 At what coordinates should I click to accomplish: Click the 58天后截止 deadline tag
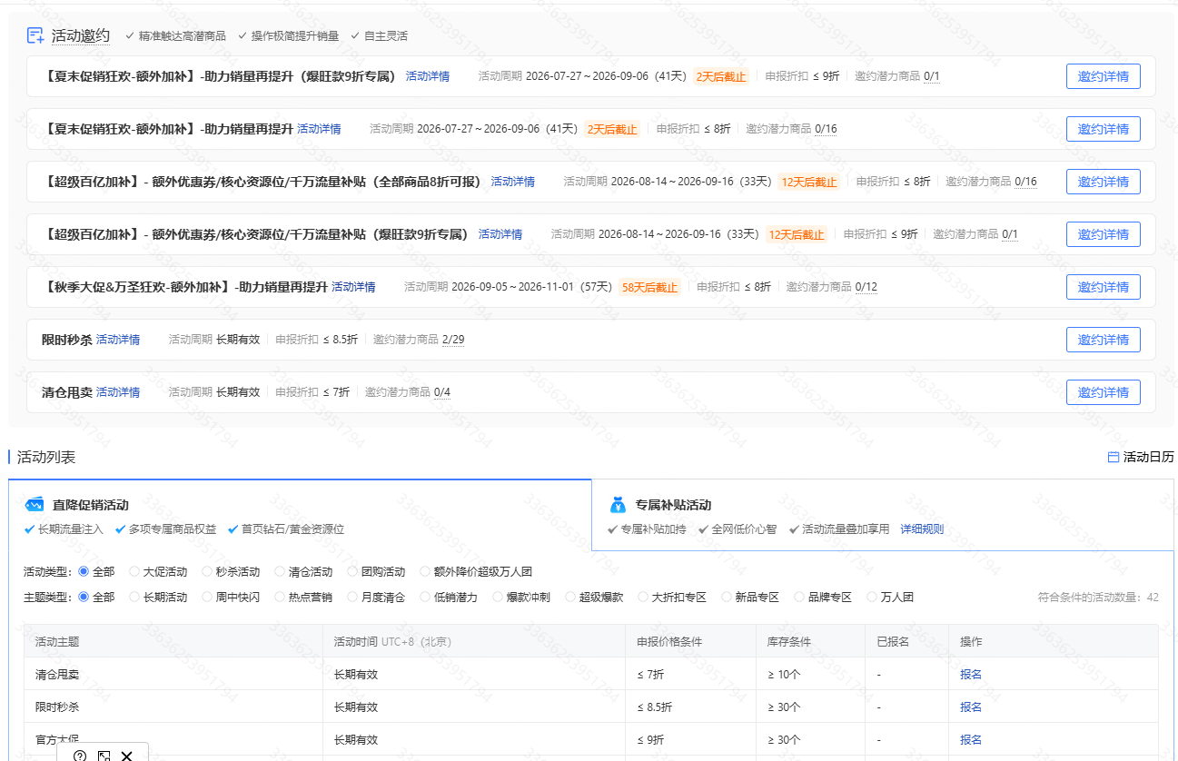[x=649, y=287]
